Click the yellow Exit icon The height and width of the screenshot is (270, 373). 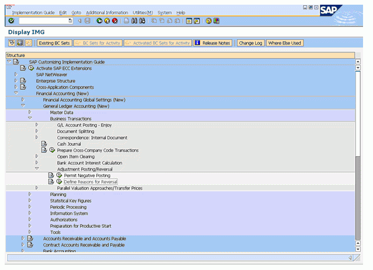click(x=107, y=21)
